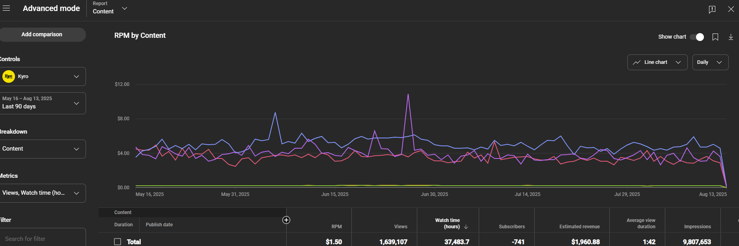Click the May 31, 2025 axis label
This screenshot has height=246, width=739.
click(x=235, y=194)
